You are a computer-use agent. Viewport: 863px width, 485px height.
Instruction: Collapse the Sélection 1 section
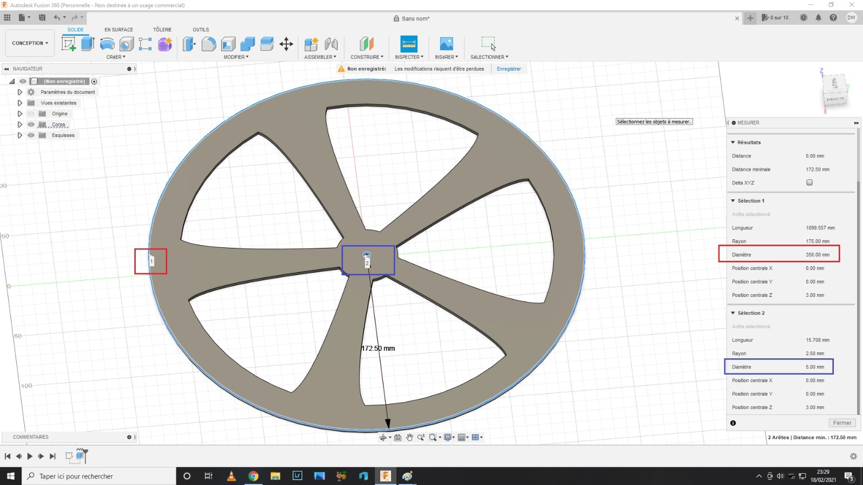tap(733, 200)
